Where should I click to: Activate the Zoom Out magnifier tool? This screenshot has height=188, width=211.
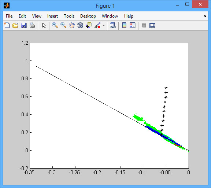[x=63, y=25]
